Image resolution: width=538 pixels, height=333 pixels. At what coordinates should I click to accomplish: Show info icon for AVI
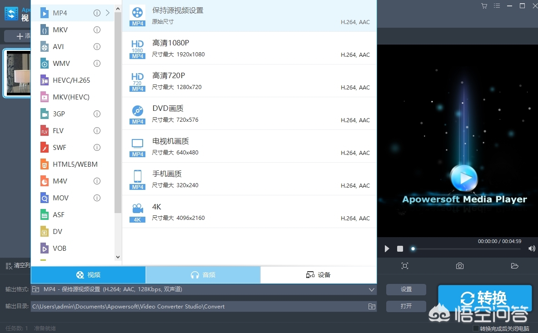[x=97, y=47]
